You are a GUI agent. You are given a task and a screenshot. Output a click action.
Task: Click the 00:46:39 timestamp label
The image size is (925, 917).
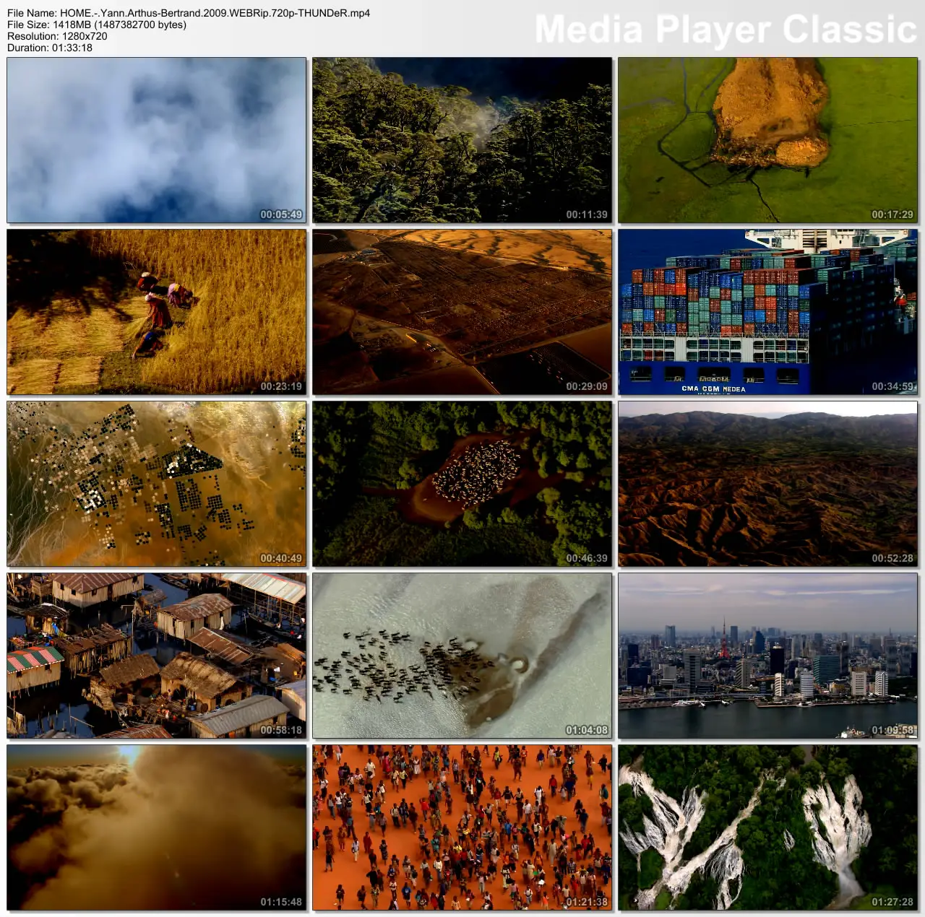coord(587,558)
